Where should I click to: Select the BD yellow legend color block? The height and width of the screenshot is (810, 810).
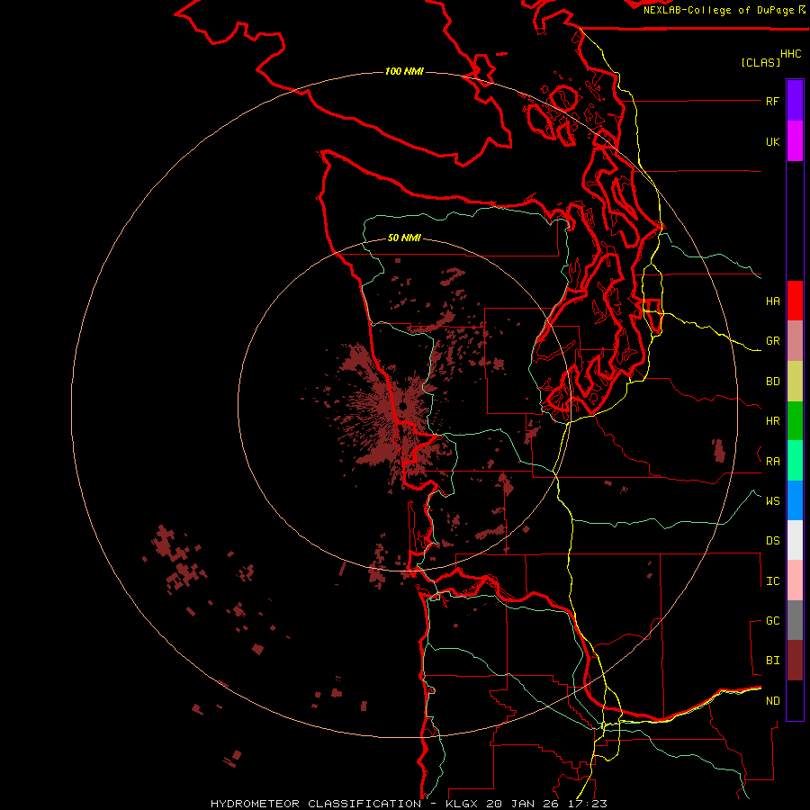tap(795, 382)
